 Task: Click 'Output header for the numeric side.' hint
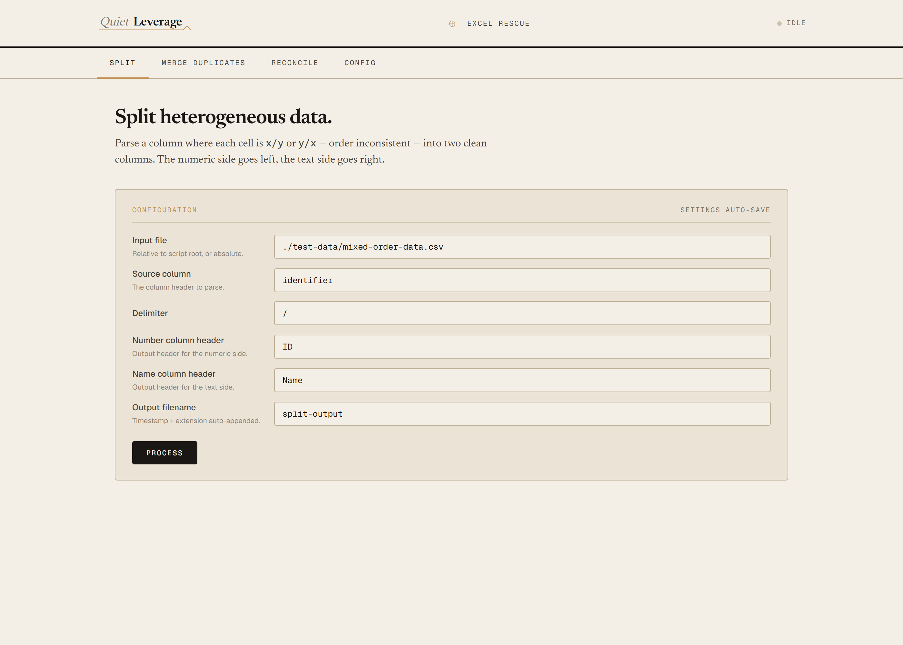click(x=189, y=353)
